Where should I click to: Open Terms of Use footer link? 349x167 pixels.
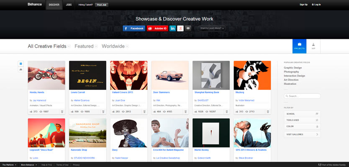point(62,165)
